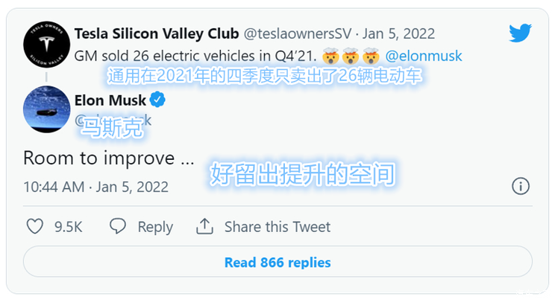Click the Tesla Silicon Valley Club name
Viewport: 555px width, 302px height.
pyautogui.click(x=157, y=34)
